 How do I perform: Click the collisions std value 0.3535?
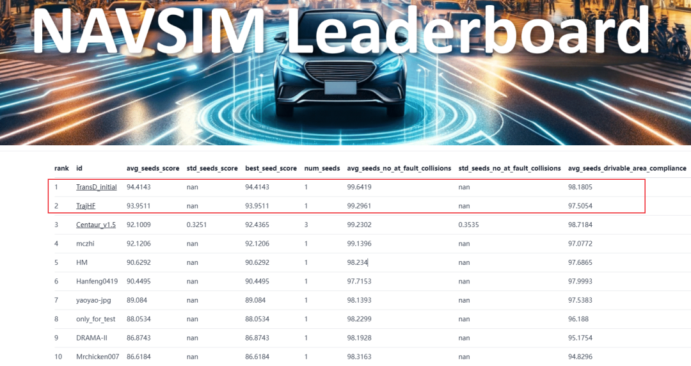pos(468,225)
